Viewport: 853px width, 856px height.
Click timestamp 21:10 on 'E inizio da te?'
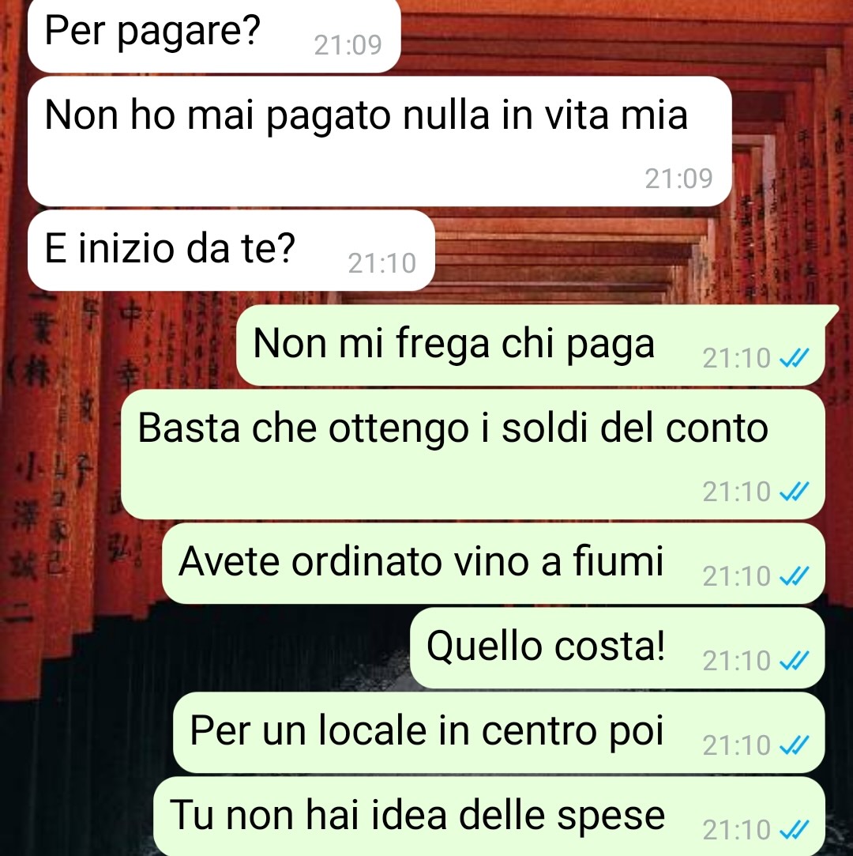(x=381, y=263)
